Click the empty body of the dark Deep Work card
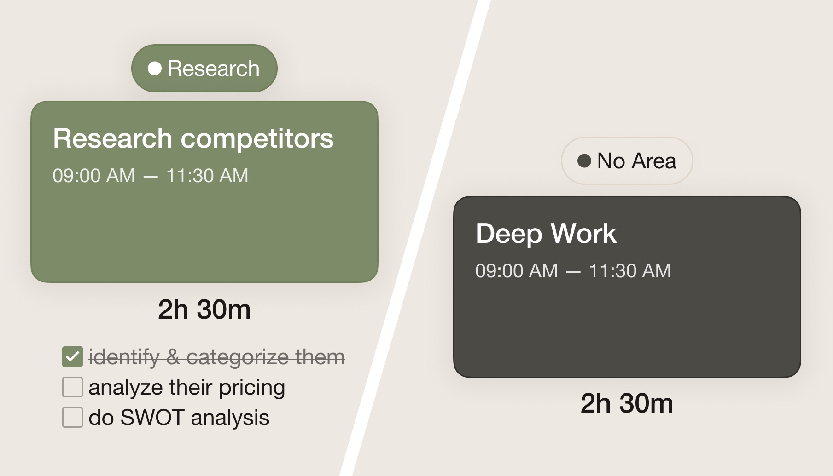This screenshot has height=476, width=833. [x=627, y=331]
